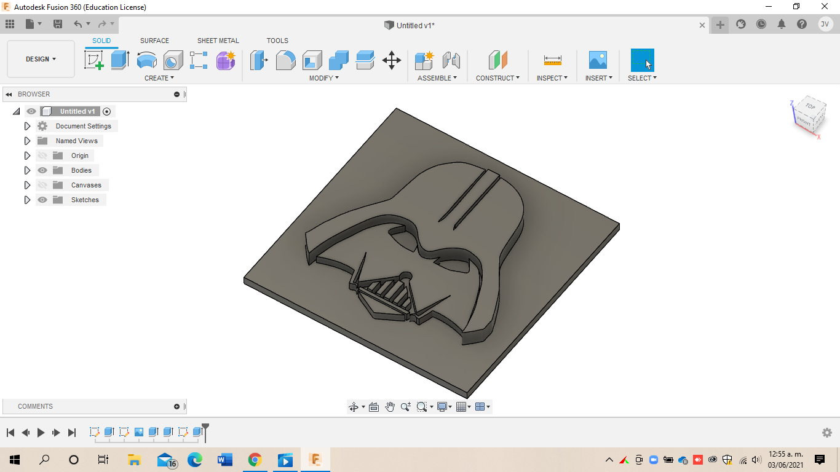Add a new design tab
The width and height of the screenshot is (840, 472).
[720, 25]
